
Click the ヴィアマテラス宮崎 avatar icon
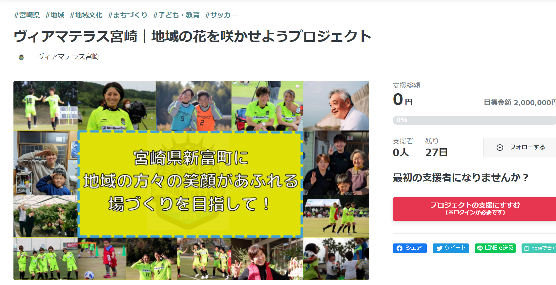click(21, 57)
